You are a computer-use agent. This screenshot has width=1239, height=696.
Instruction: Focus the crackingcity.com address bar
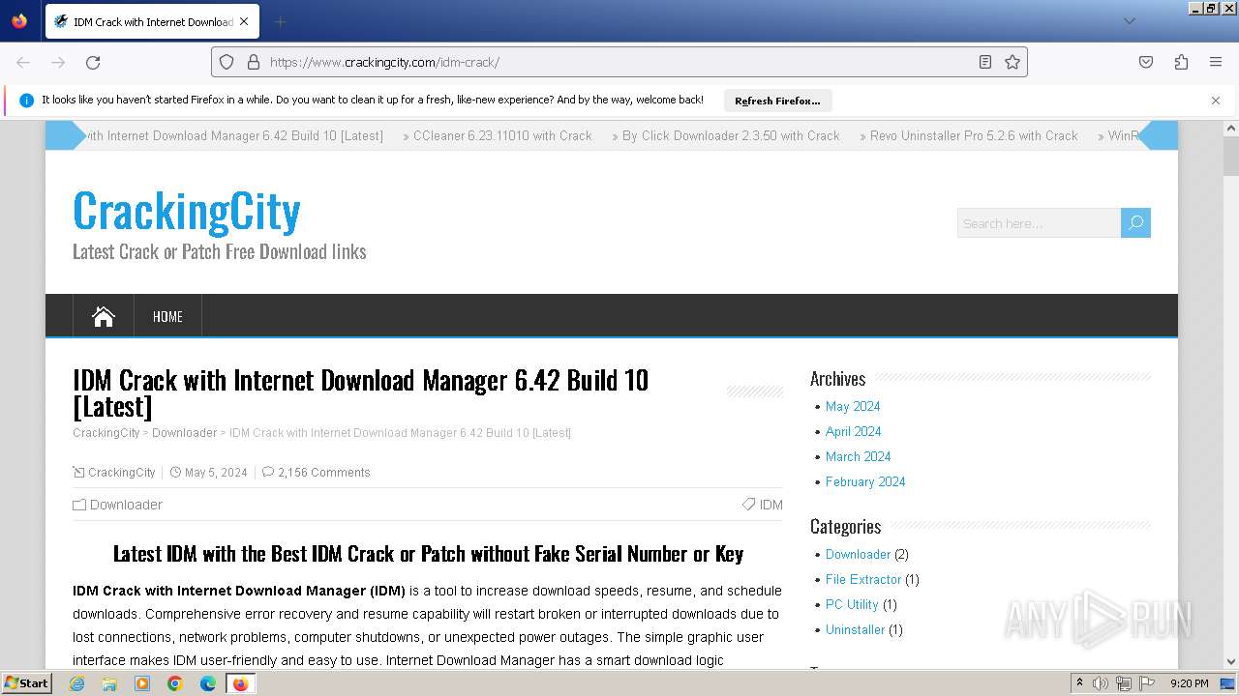click(x=619, y=62)
